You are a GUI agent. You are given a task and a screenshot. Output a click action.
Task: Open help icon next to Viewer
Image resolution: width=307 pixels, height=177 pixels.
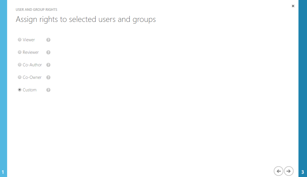click(x=48, y=40)
